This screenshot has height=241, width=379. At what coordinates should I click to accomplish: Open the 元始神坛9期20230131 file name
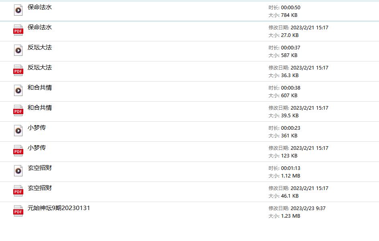(x=59, y=208)
